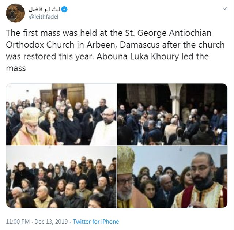
Task: View bottom-right photo of bearded priest with glasses
Action: point(172,177)
